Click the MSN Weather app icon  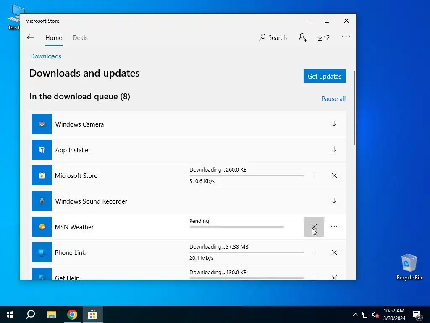[x=42, y=227]
